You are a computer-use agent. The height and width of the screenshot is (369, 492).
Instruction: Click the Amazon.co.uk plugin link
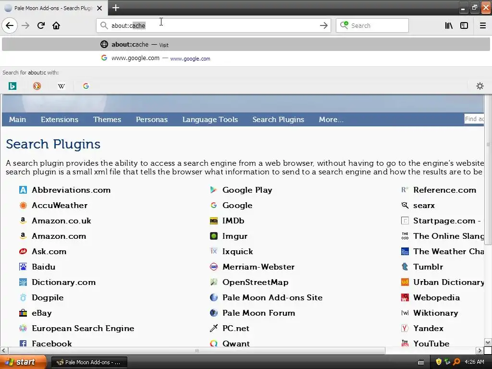(61, 221)
